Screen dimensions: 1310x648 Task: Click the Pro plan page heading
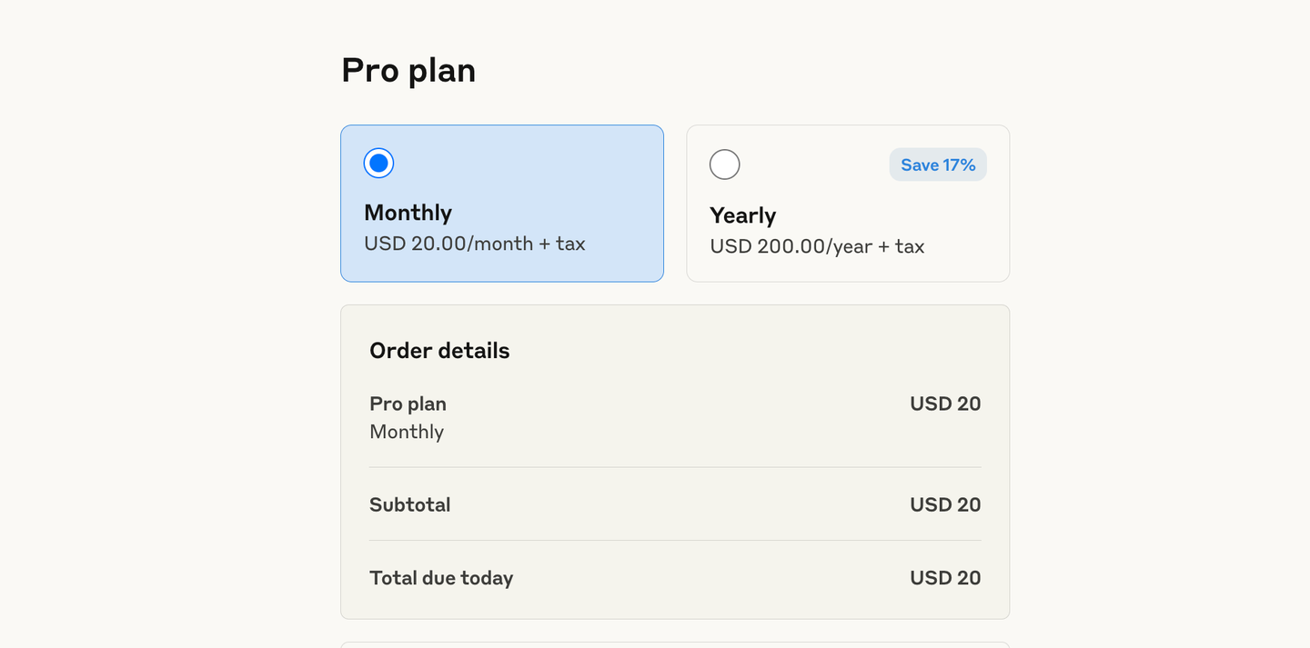[408, 70]
